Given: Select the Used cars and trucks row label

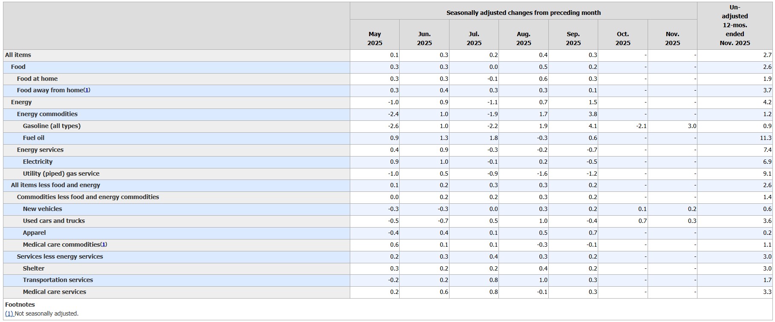Looking at the screenshot, I should tap(54, 221).
